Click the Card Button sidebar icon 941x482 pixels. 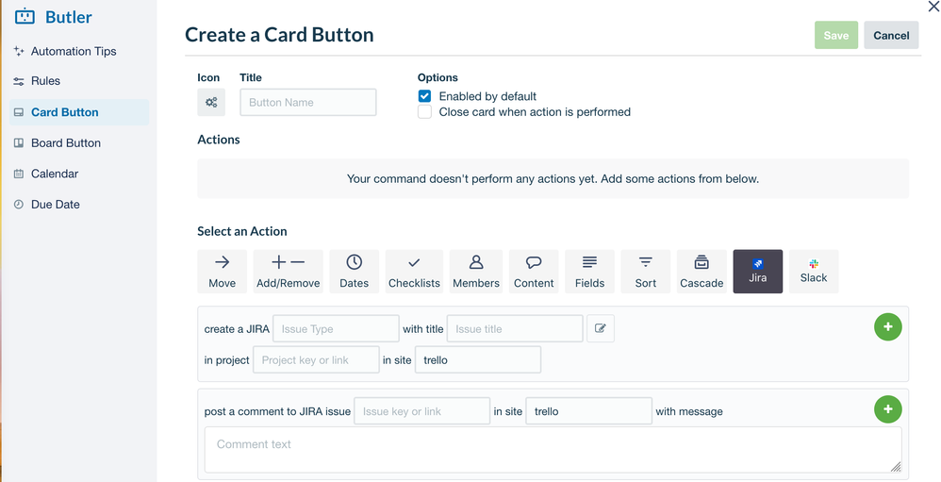point(19,112)
